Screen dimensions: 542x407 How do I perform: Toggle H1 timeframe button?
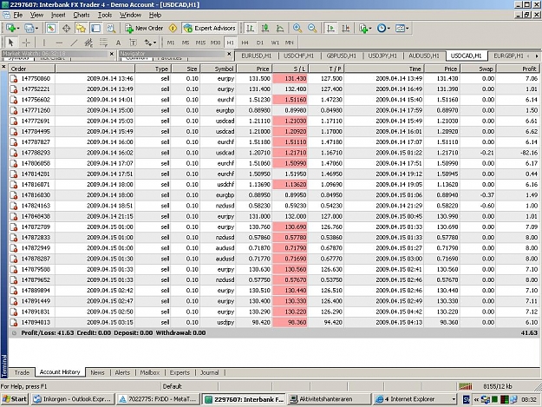[x=230, y=43]
